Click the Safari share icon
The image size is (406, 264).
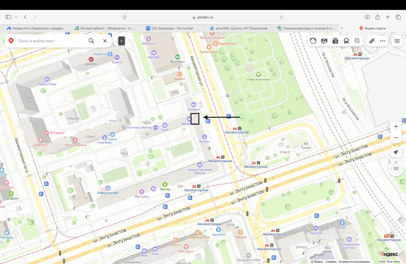click(377, 17)
